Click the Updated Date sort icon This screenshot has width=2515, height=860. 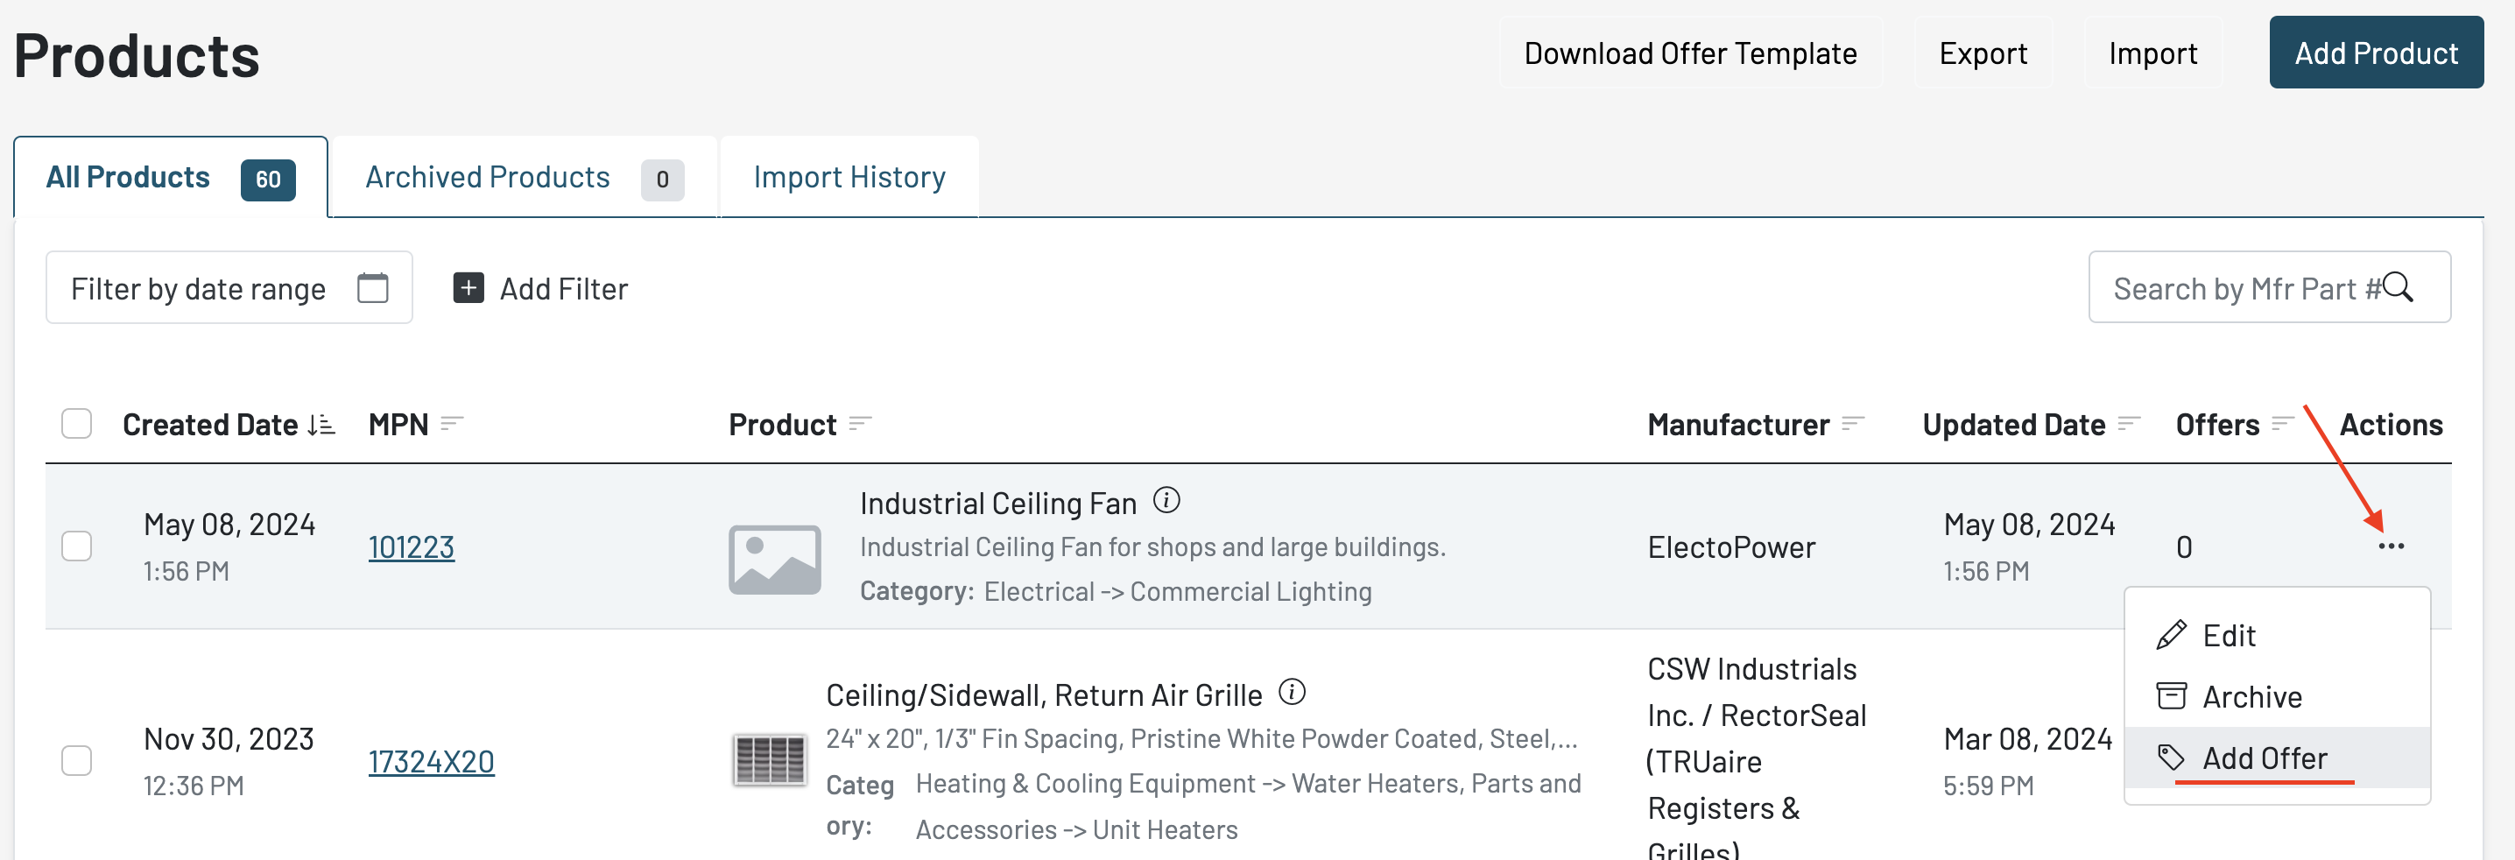coord(2128,424)
